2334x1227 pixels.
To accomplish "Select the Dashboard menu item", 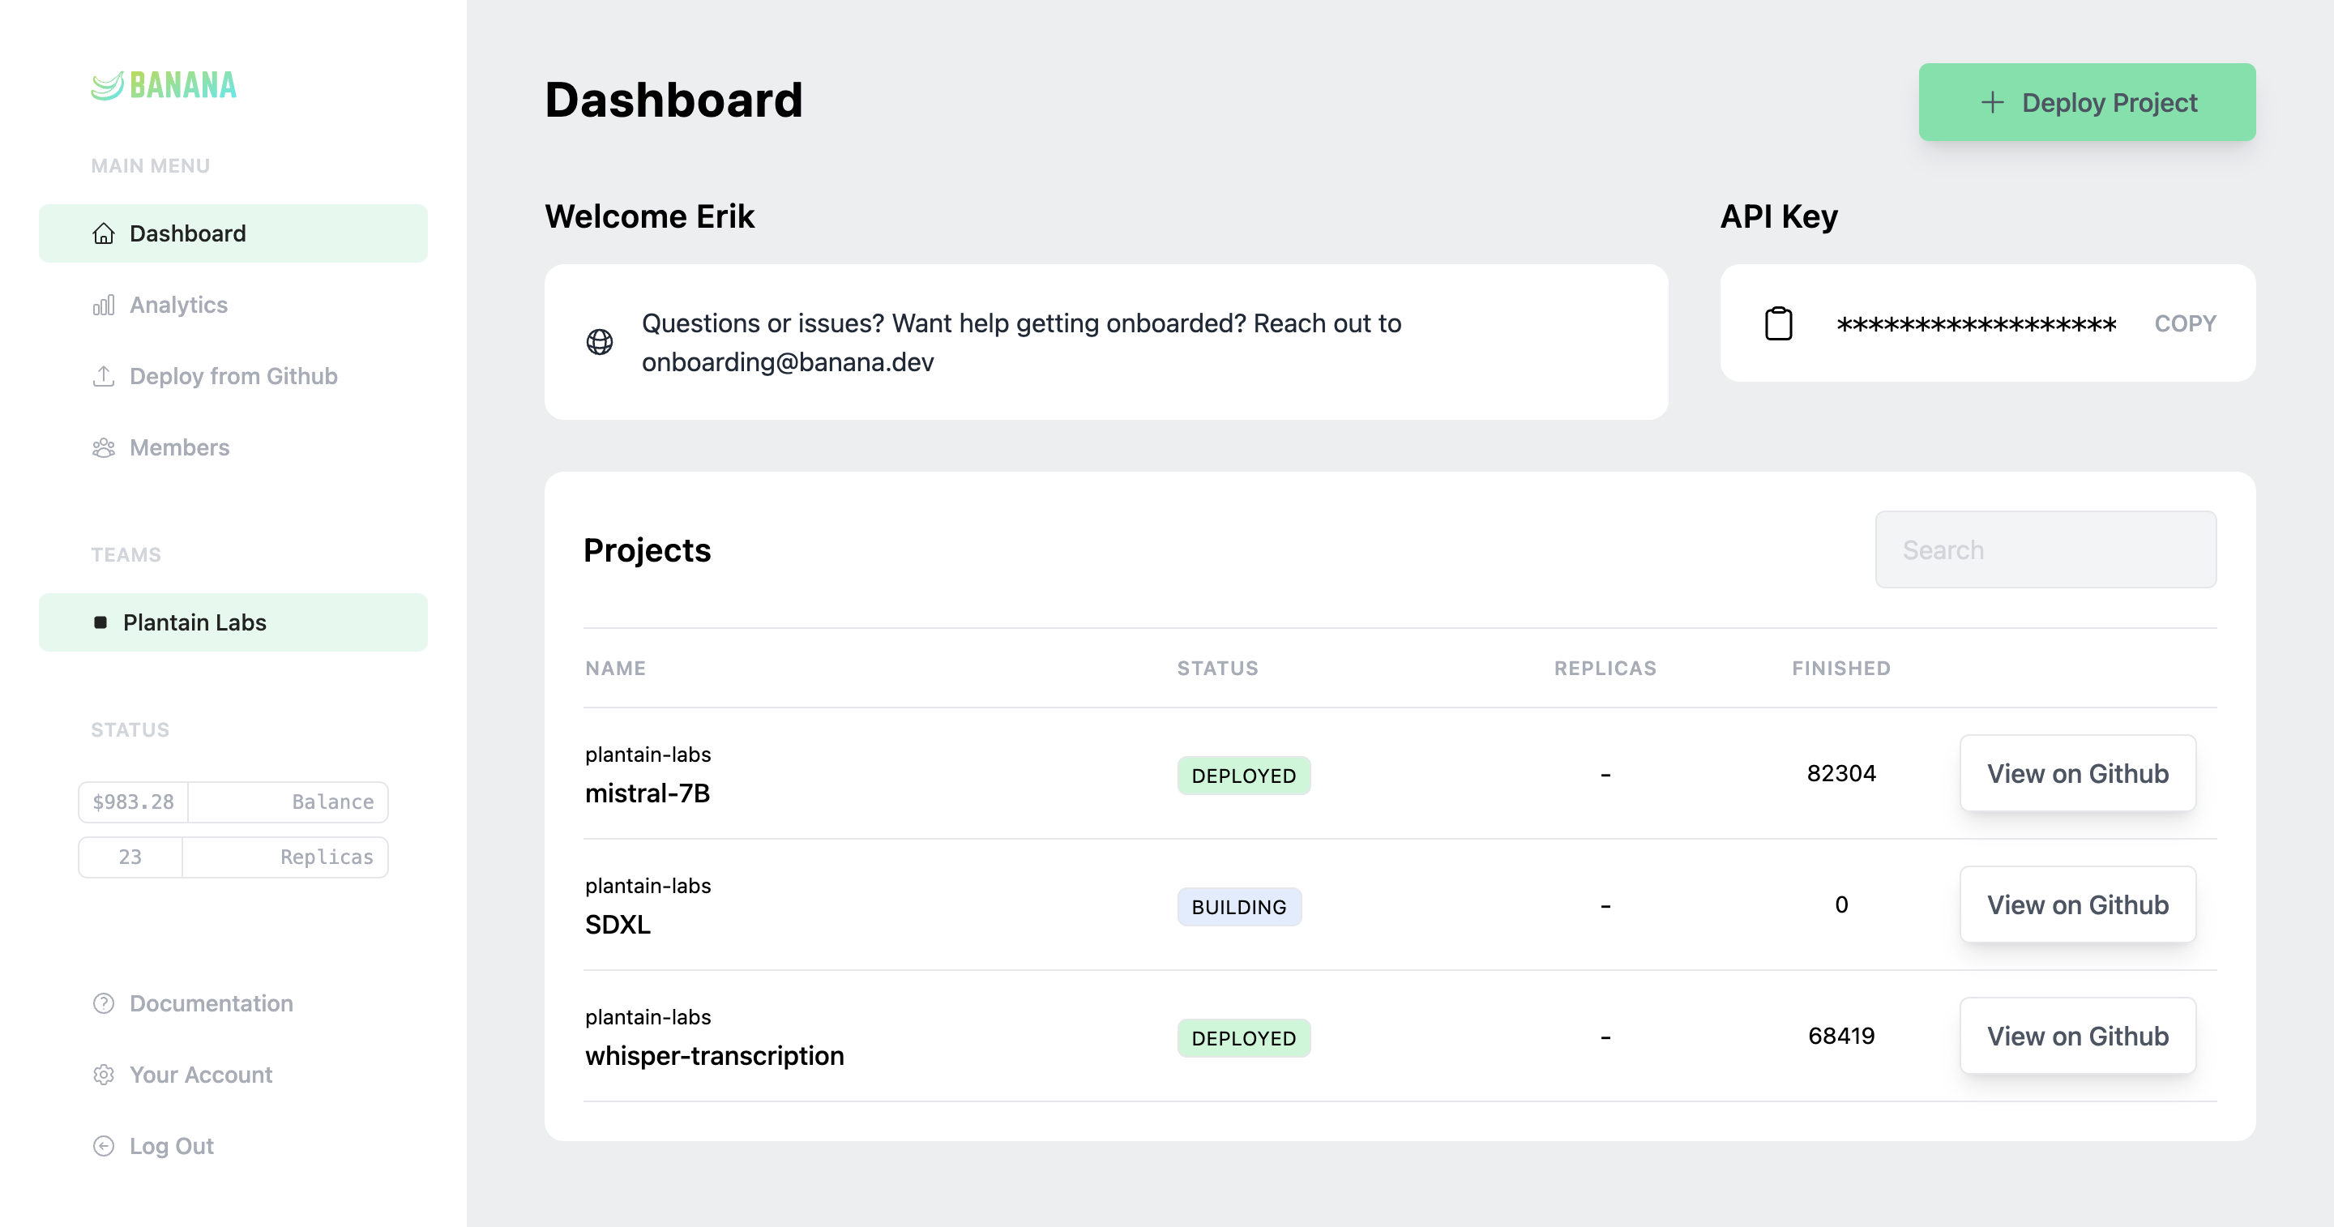I will click(233, 233).
